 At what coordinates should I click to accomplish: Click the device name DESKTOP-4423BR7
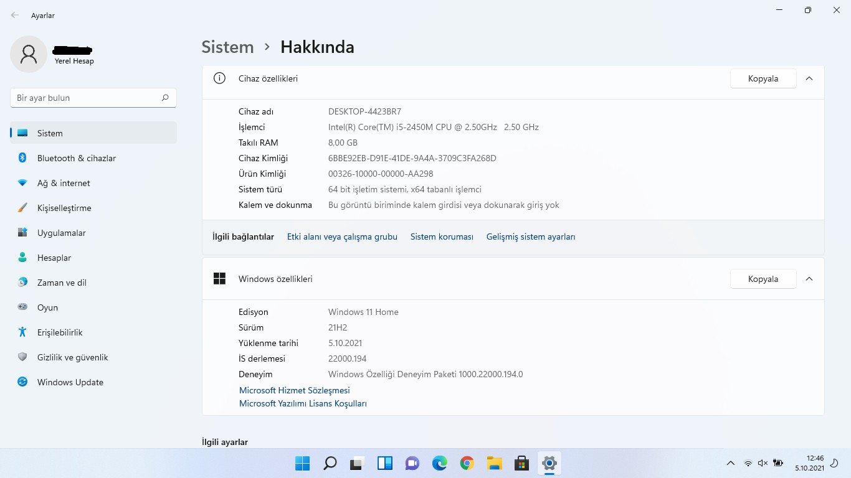(364, 111)
